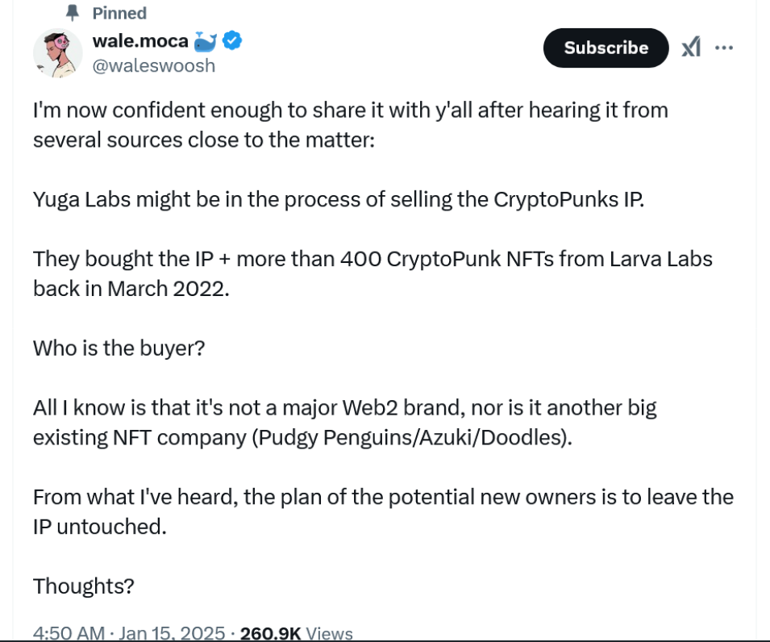Click the "From what I've heard" paragraph

click(383, 511)
